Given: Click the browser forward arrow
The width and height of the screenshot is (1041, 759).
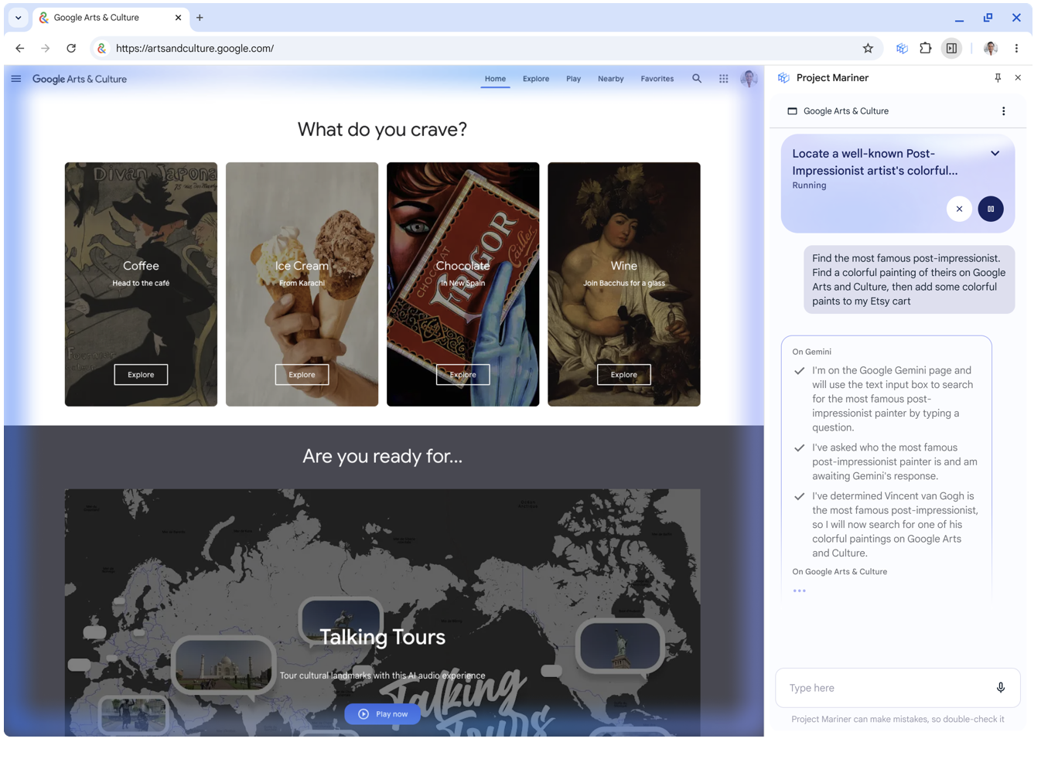Looking at the screenshot, I should (x=46, y=48).
